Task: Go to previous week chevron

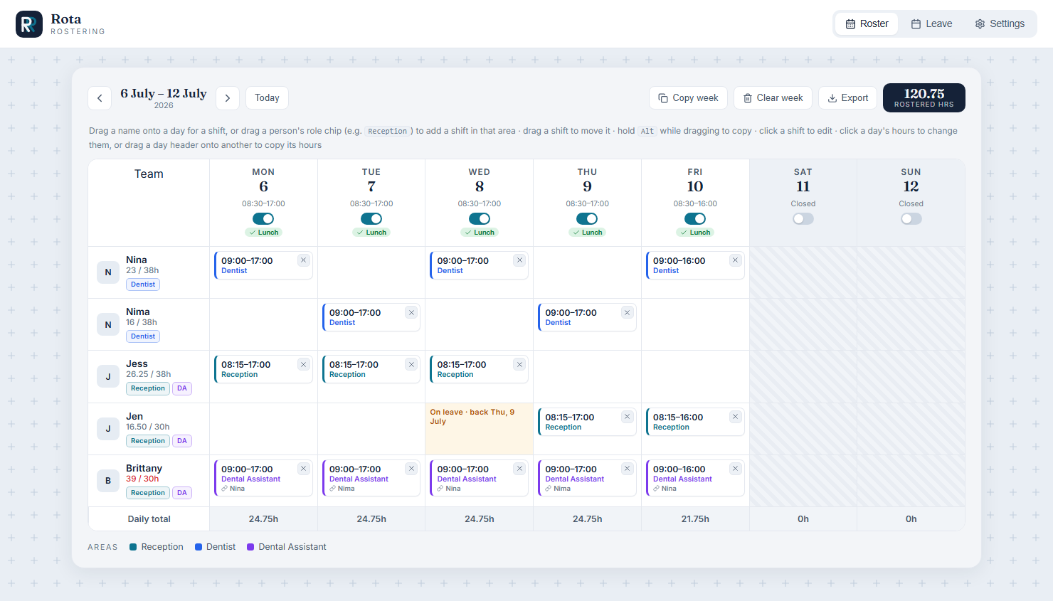Action: pos(100,98)
